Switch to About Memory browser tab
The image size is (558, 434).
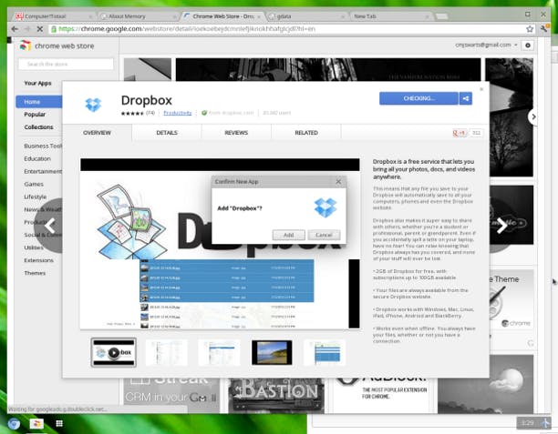pyautogui.click(x=139, y=16)
